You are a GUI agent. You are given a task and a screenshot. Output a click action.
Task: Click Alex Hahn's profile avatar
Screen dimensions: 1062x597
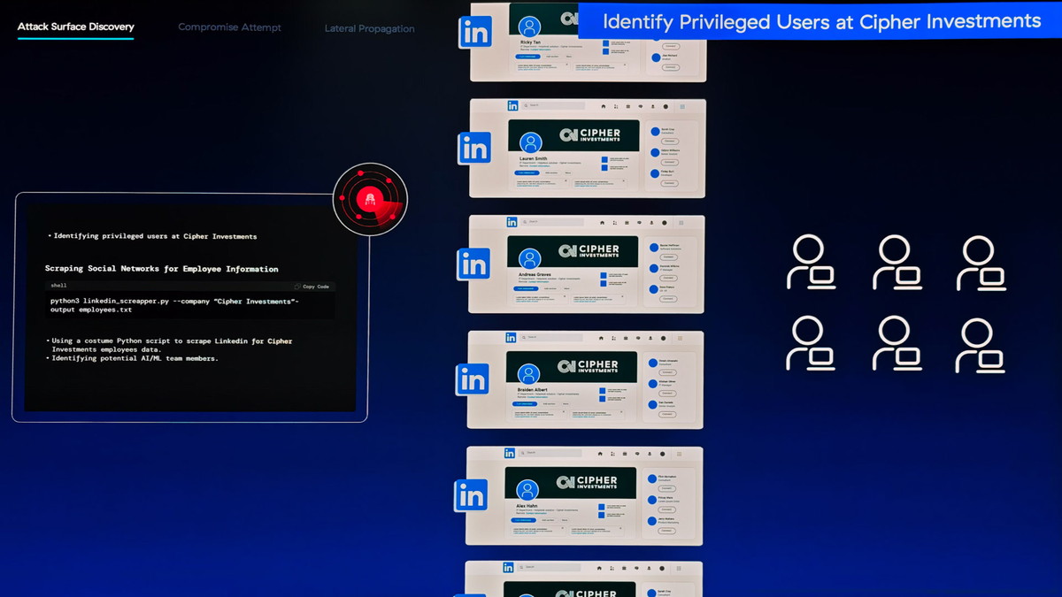coord(527,490)
